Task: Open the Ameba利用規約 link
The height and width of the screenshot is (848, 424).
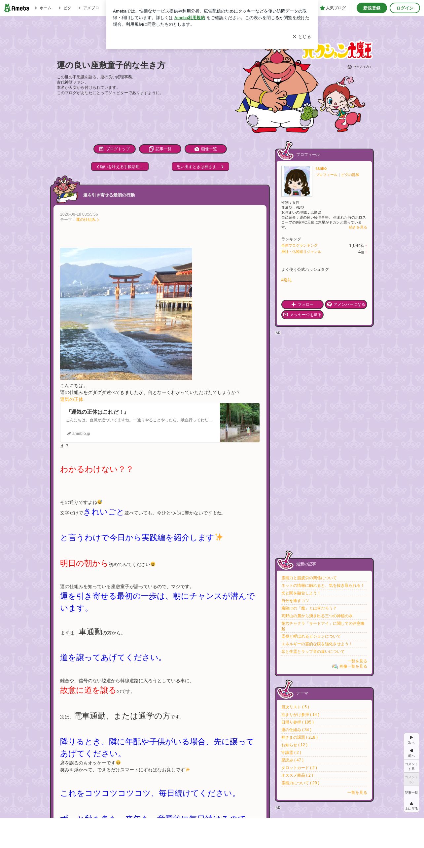Action: 190,18
